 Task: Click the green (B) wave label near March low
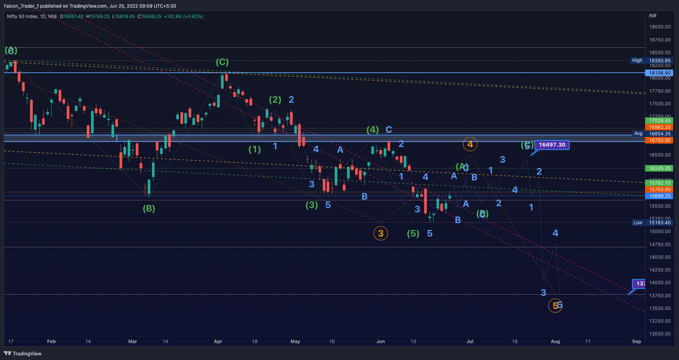point(149,208)
